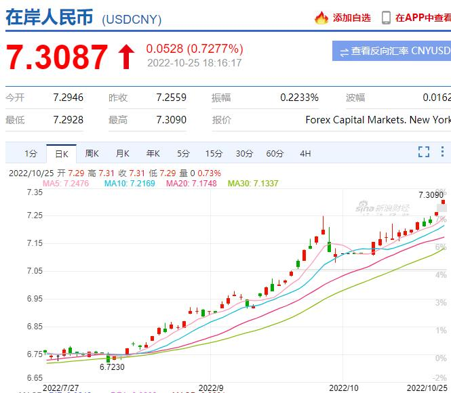Viewport: 451px width, 393px height.
Task: Show the 5分 interval chart
Action: pos(183,154)
